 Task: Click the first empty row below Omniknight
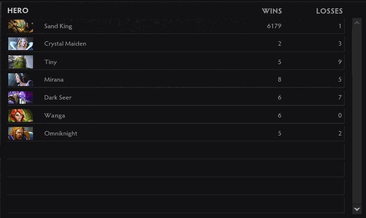click(175, 151)
